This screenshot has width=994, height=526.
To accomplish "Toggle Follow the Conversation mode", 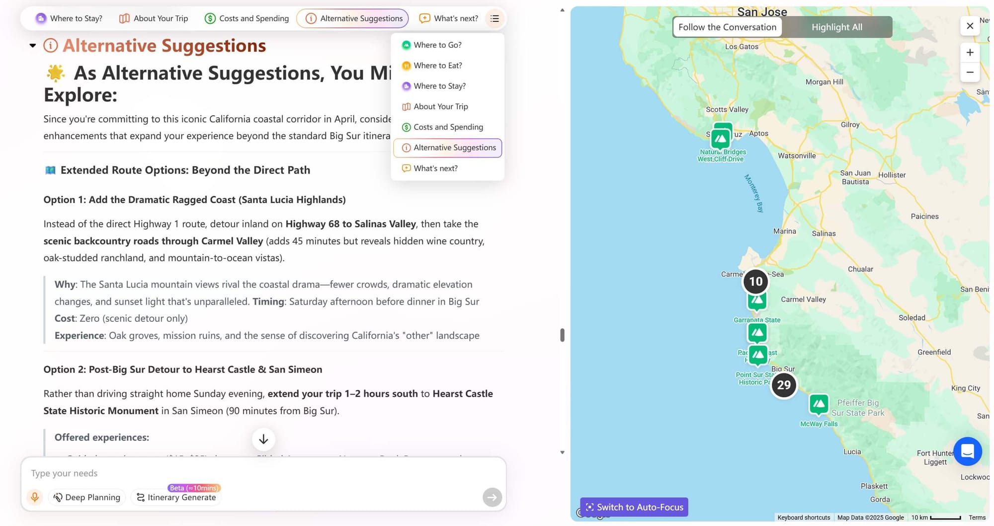I will tap(727, 27).
